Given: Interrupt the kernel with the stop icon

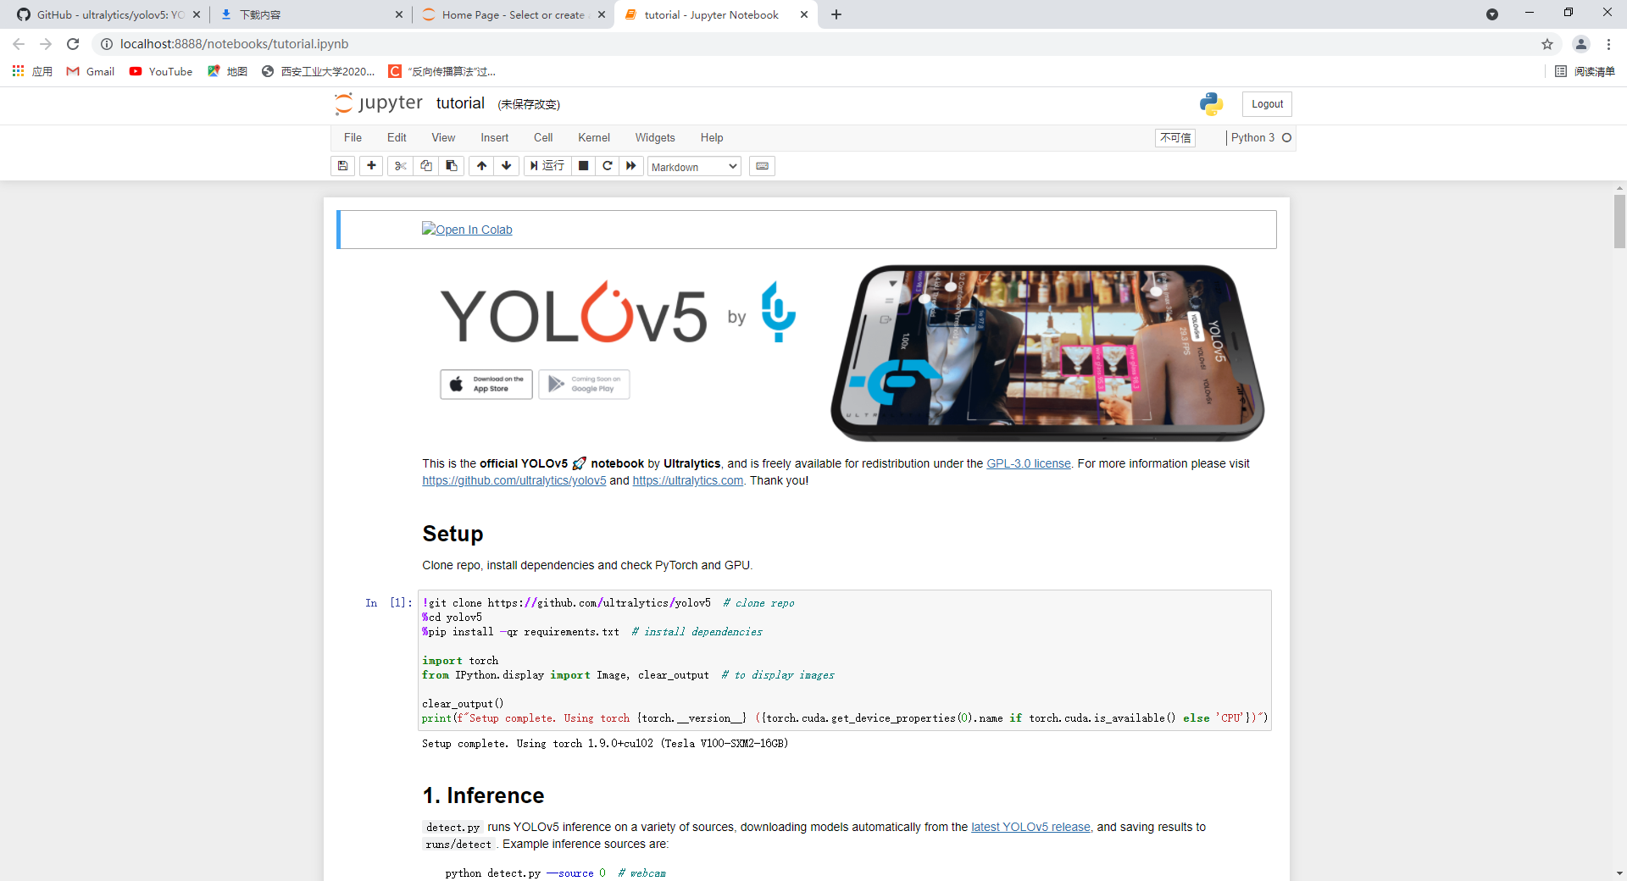Looking at the screenshot, I should pos(583,166).
